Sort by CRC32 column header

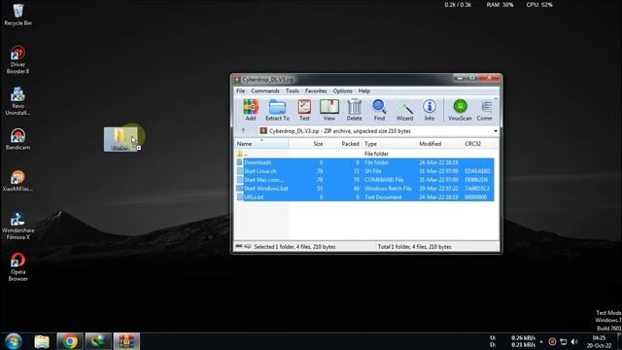pyautogui.click(x=478, y=144)
